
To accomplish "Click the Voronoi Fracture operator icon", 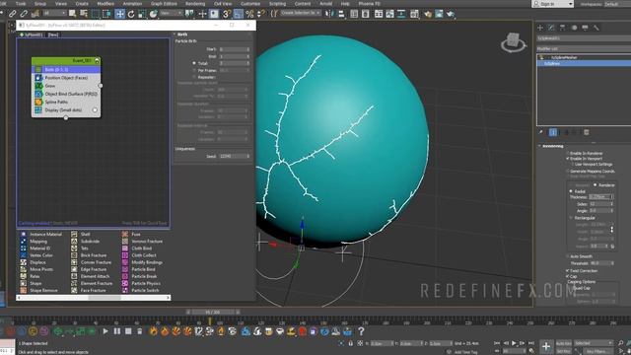I will 125,241.
